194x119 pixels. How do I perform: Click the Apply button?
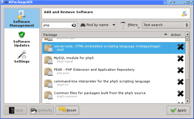coord(178,110)
